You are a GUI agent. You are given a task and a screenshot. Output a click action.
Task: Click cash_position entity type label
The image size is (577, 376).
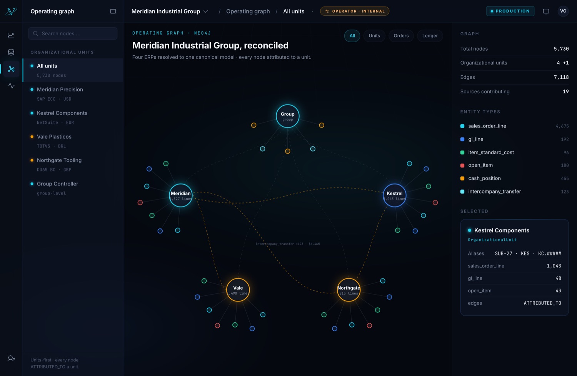(485, 178)
